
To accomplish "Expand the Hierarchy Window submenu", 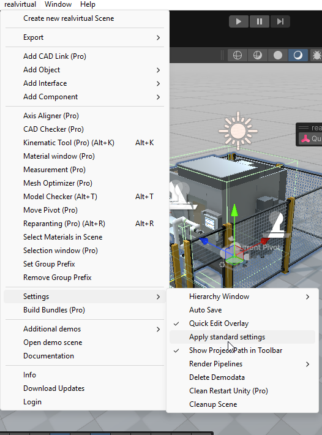I will point(242,297).
